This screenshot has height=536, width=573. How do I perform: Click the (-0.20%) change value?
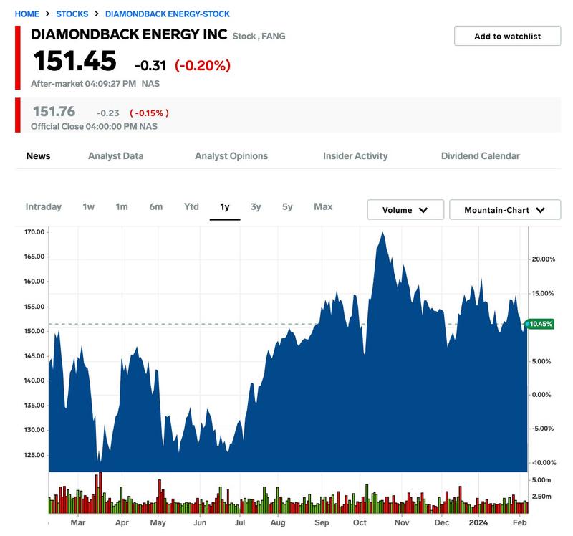point(203,66)
